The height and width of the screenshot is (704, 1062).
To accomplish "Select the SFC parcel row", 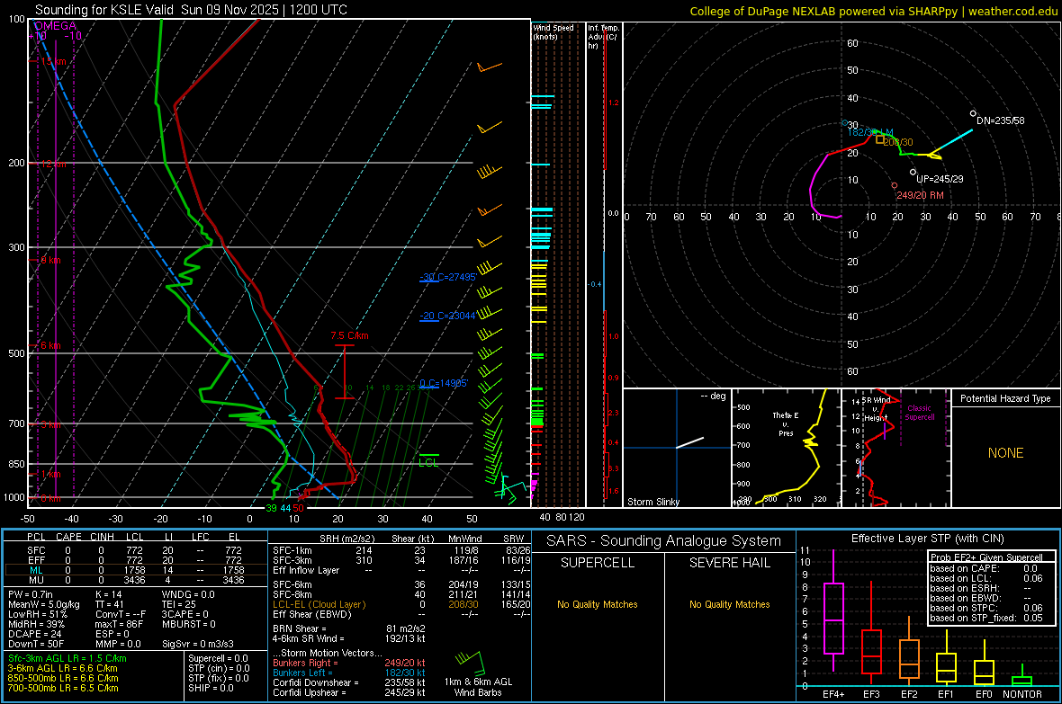I will 134,550.
